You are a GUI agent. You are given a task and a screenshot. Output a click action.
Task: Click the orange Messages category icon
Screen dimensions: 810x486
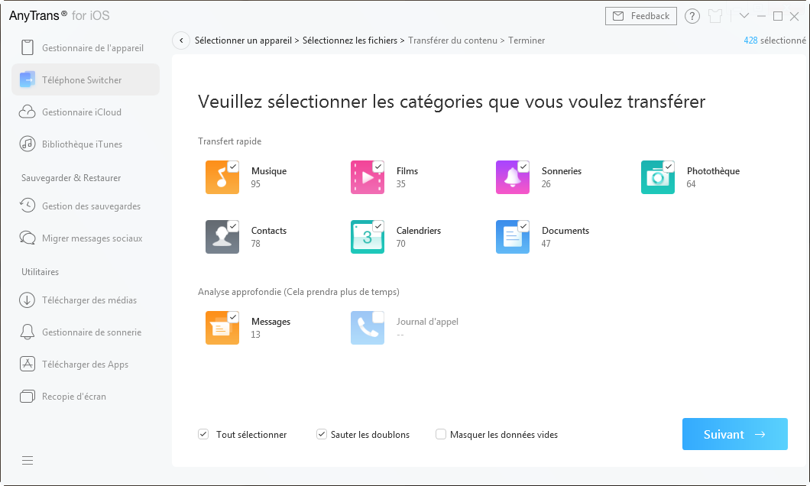coord(222,328)
